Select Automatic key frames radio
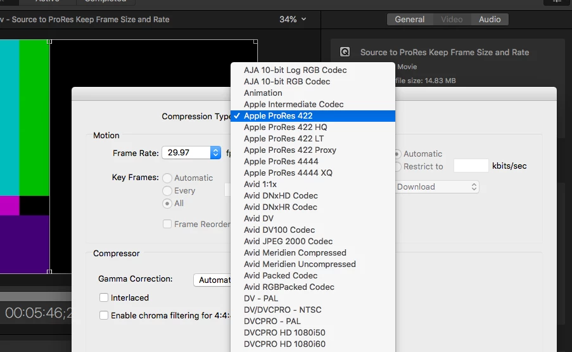The image size is (572, 352). click(167, 178)
